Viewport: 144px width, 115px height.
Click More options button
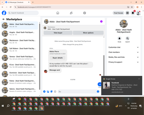pyautogui.click(x=88, y=33)
